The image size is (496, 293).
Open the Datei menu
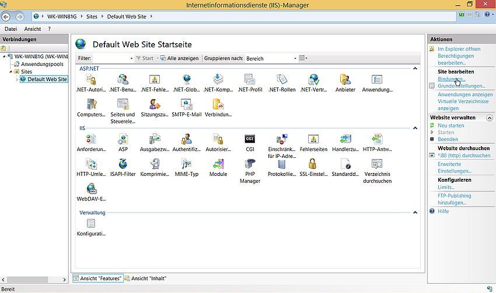11,29
